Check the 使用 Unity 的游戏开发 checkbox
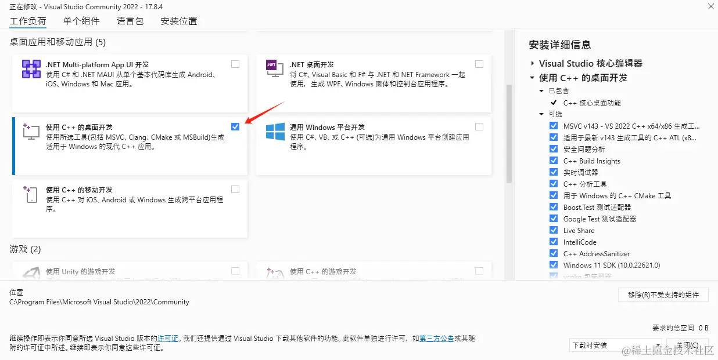 (235, 271)
